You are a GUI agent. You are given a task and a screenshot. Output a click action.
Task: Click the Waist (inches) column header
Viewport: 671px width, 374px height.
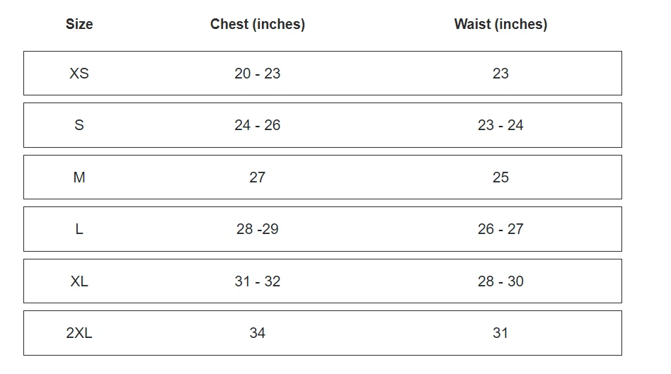point(500,24)
